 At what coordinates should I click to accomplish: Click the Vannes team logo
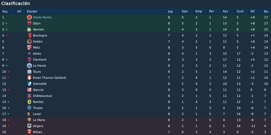(x=29, y=29)
